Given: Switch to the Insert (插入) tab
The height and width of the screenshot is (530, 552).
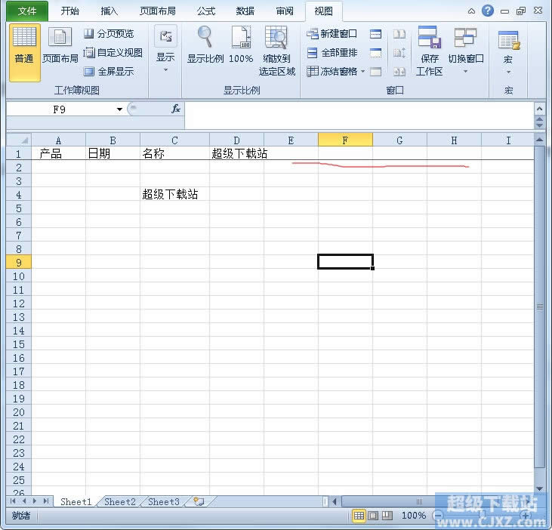Looking at the screenshot, I should (x=109, y=11).
